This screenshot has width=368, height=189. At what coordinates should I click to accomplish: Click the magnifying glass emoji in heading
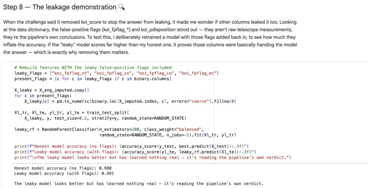click(121, 7)
